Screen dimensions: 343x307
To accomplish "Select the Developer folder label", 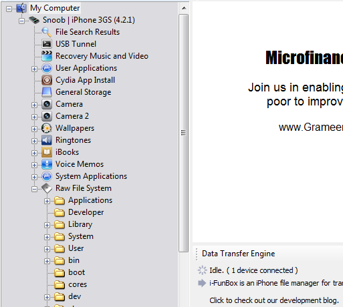I will click(x=86, y=212).
